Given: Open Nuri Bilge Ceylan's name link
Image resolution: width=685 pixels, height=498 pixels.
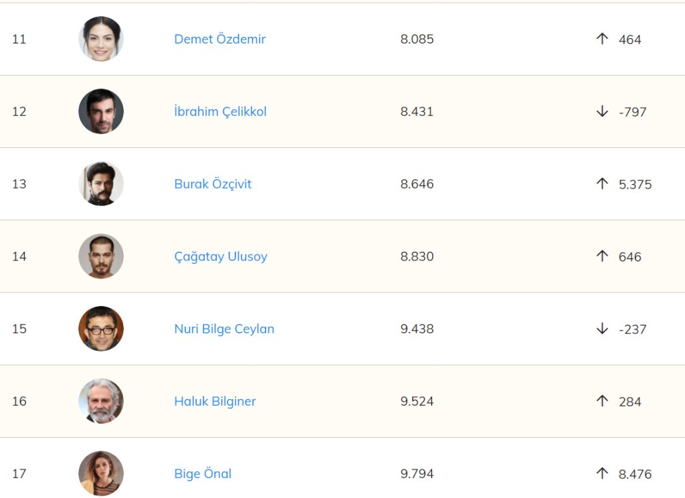Looking at the screenshot, I should click(224, 329).
